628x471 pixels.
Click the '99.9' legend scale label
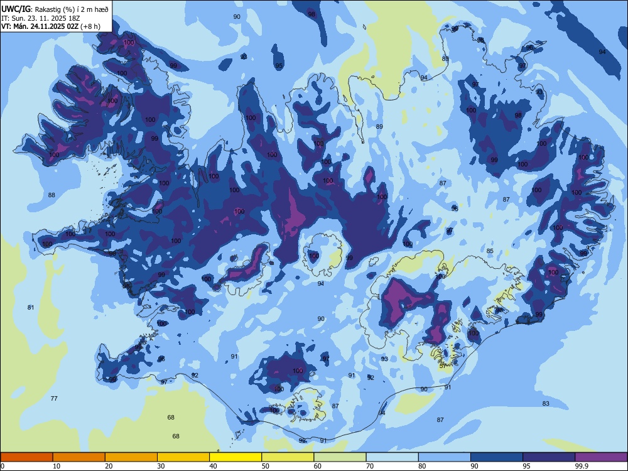581,466
